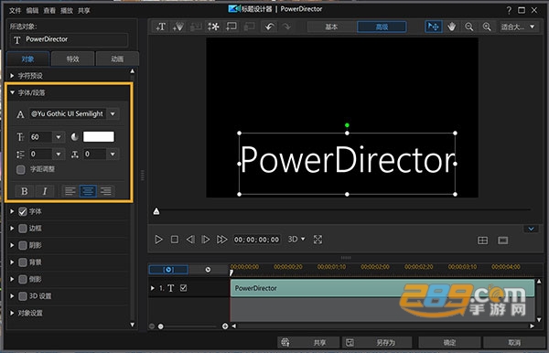This screenshot has width=549, height=353.
Task: Click the insert particle effect tool
Action: (x=178, y=27)
